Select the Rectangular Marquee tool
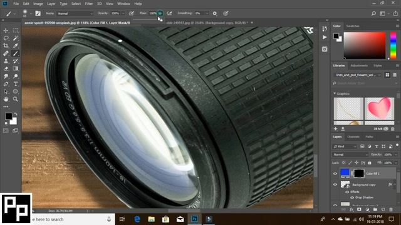 point(16,31)
